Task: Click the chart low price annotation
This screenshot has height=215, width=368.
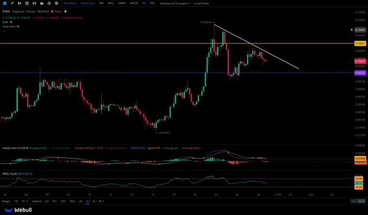Action: tap(166, 133)
